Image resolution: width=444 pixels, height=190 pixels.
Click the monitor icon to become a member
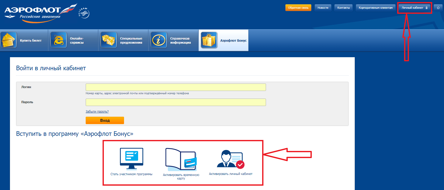point(131,159)
